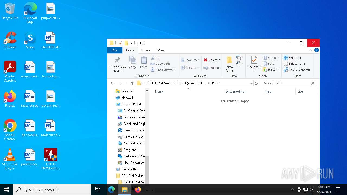This screenshot has height=195, width=347.
Task: Click the Open command in ribbon
Action: coord(271,58)
